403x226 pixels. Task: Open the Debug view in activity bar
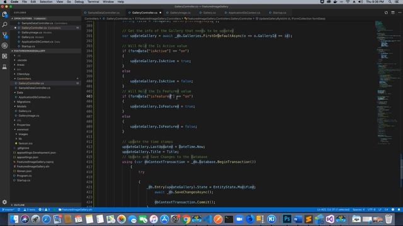(x=4, y=46)
